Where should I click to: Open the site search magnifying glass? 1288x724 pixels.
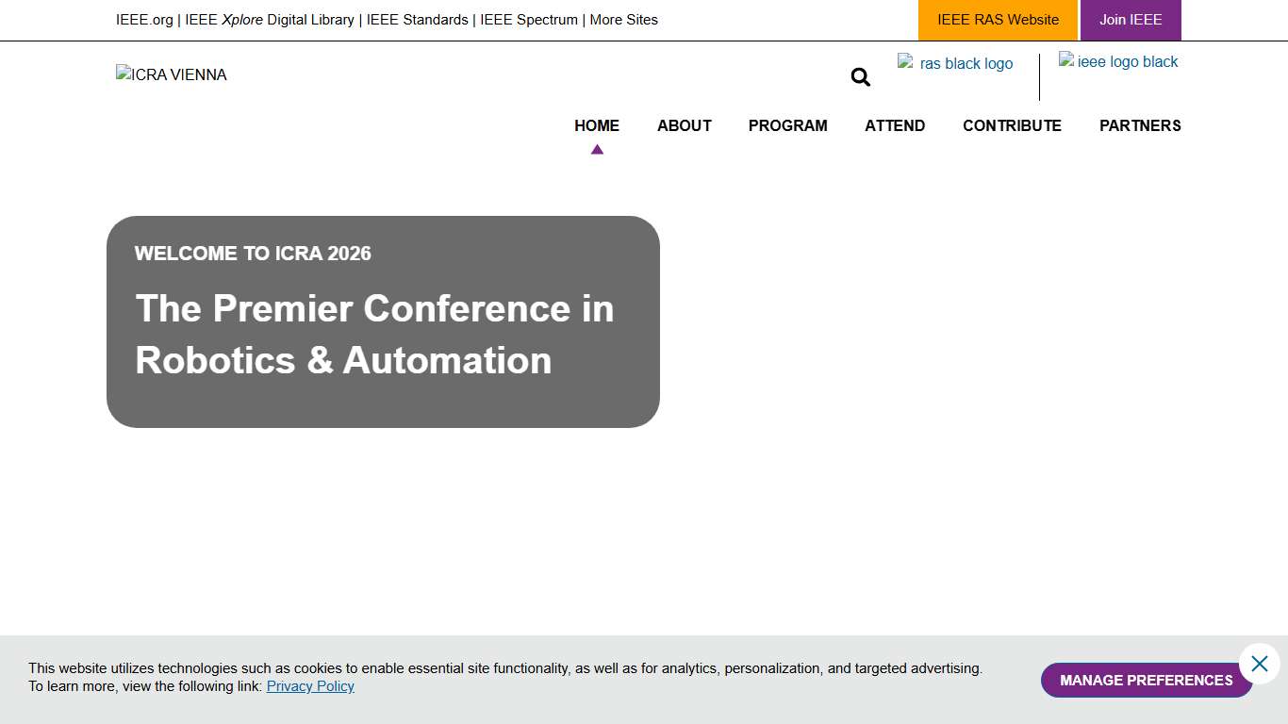859,76
